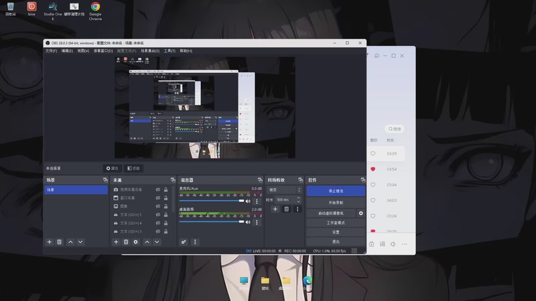Open Google Chrome desktop shortcut
The image size is (536, 301).
coord(95,11)
